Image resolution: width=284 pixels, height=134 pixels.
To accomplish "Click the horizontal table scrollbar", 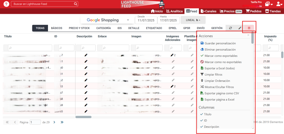I will (83, 117).
